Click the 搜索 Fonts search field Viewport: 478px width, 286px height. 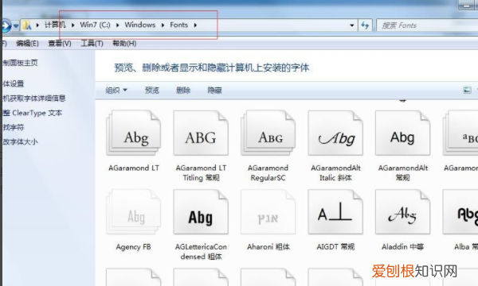coord(427,25)
